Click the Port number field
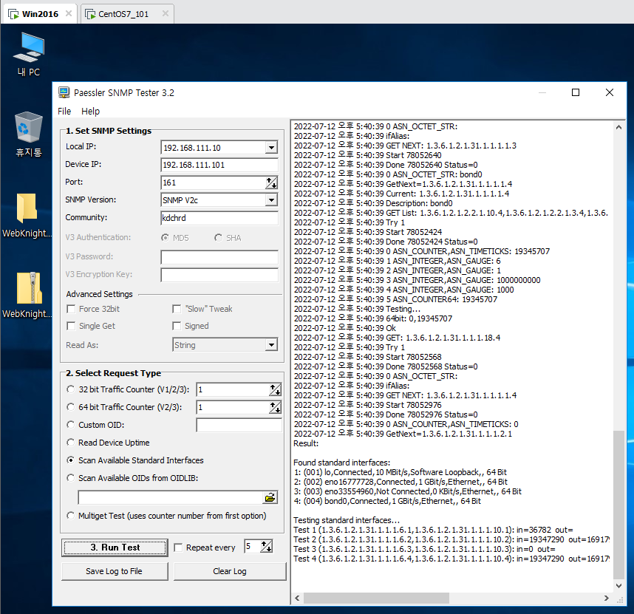 point(213,183)
